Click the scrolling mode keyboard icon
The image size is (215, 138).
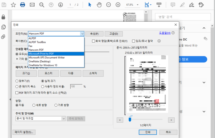tap(159, 5)
